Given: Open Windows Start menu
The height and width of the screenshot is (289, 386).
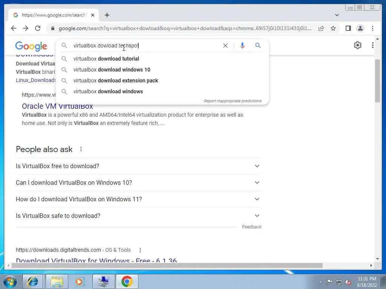Looking at the screenshot, I should point(10,281).
